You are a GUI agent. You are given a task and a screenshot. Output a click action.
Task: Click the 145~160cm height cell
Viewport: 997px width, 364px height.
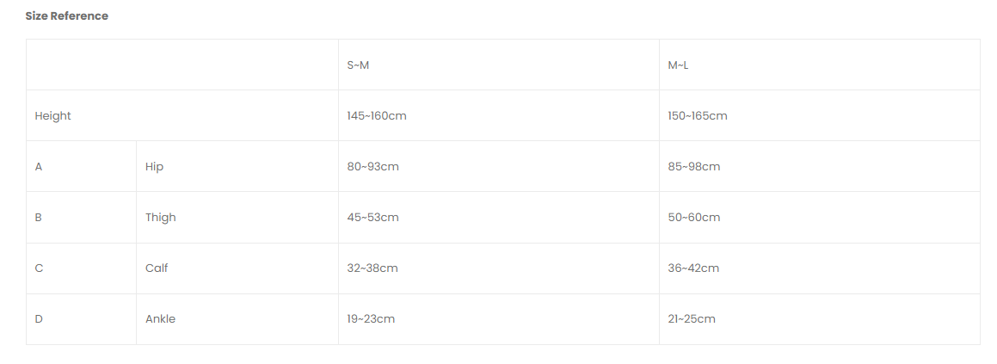377,116
